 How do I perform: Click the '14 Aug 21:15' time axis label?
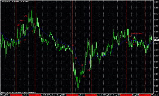51,95
